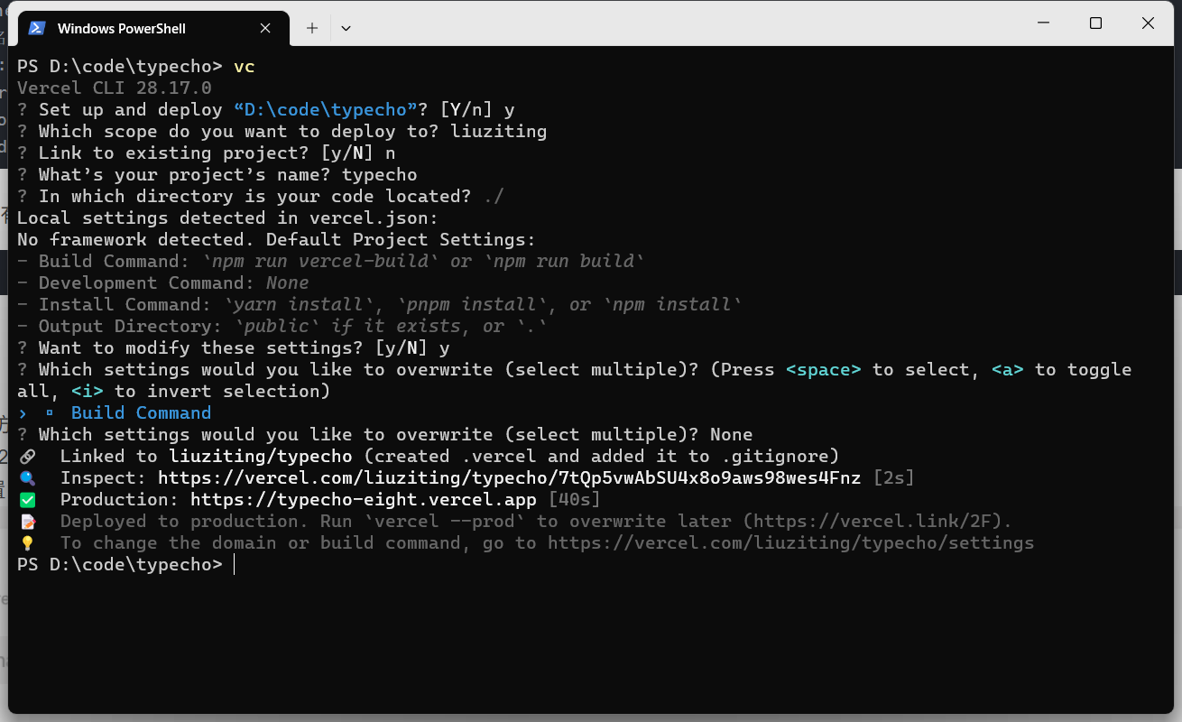Close the Windows PowerShell tab
Viewport: 1182px width, 722px height.
(x=264, y=28)
